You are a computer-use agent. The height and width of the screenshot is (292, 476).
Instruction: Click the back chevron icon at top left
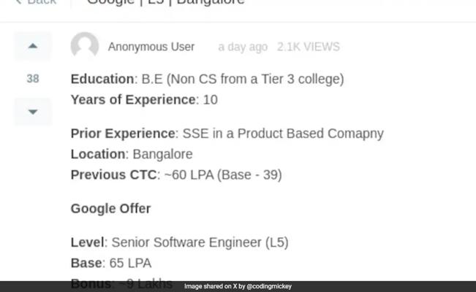pyautogui.click(x=19, y=2)
